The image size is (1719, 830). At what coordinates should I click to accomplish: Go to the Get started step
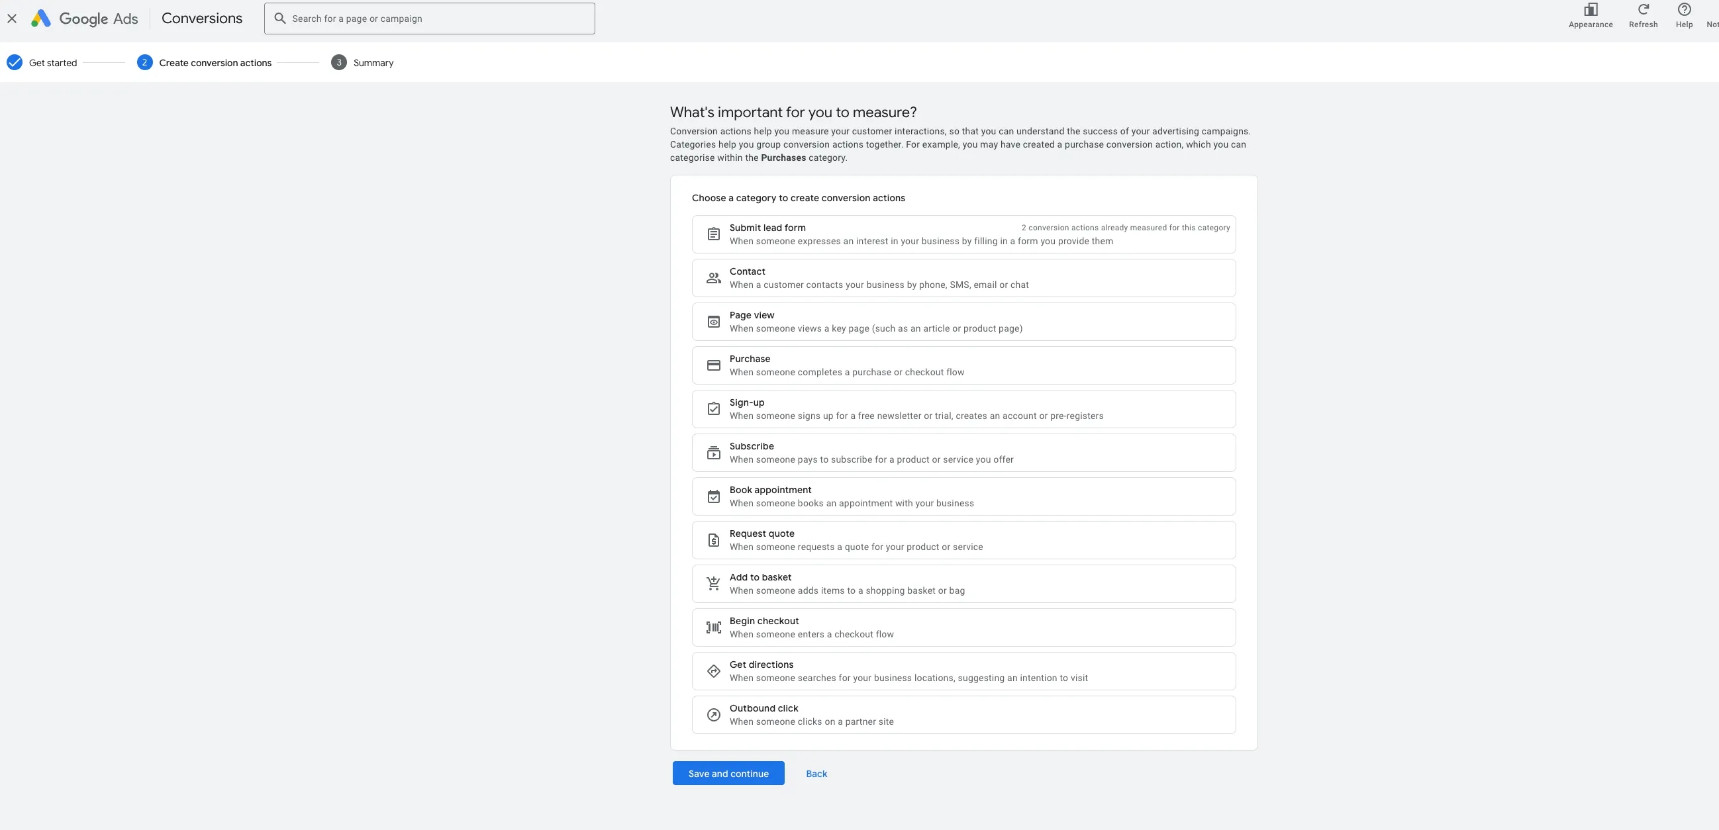[42, 63]
